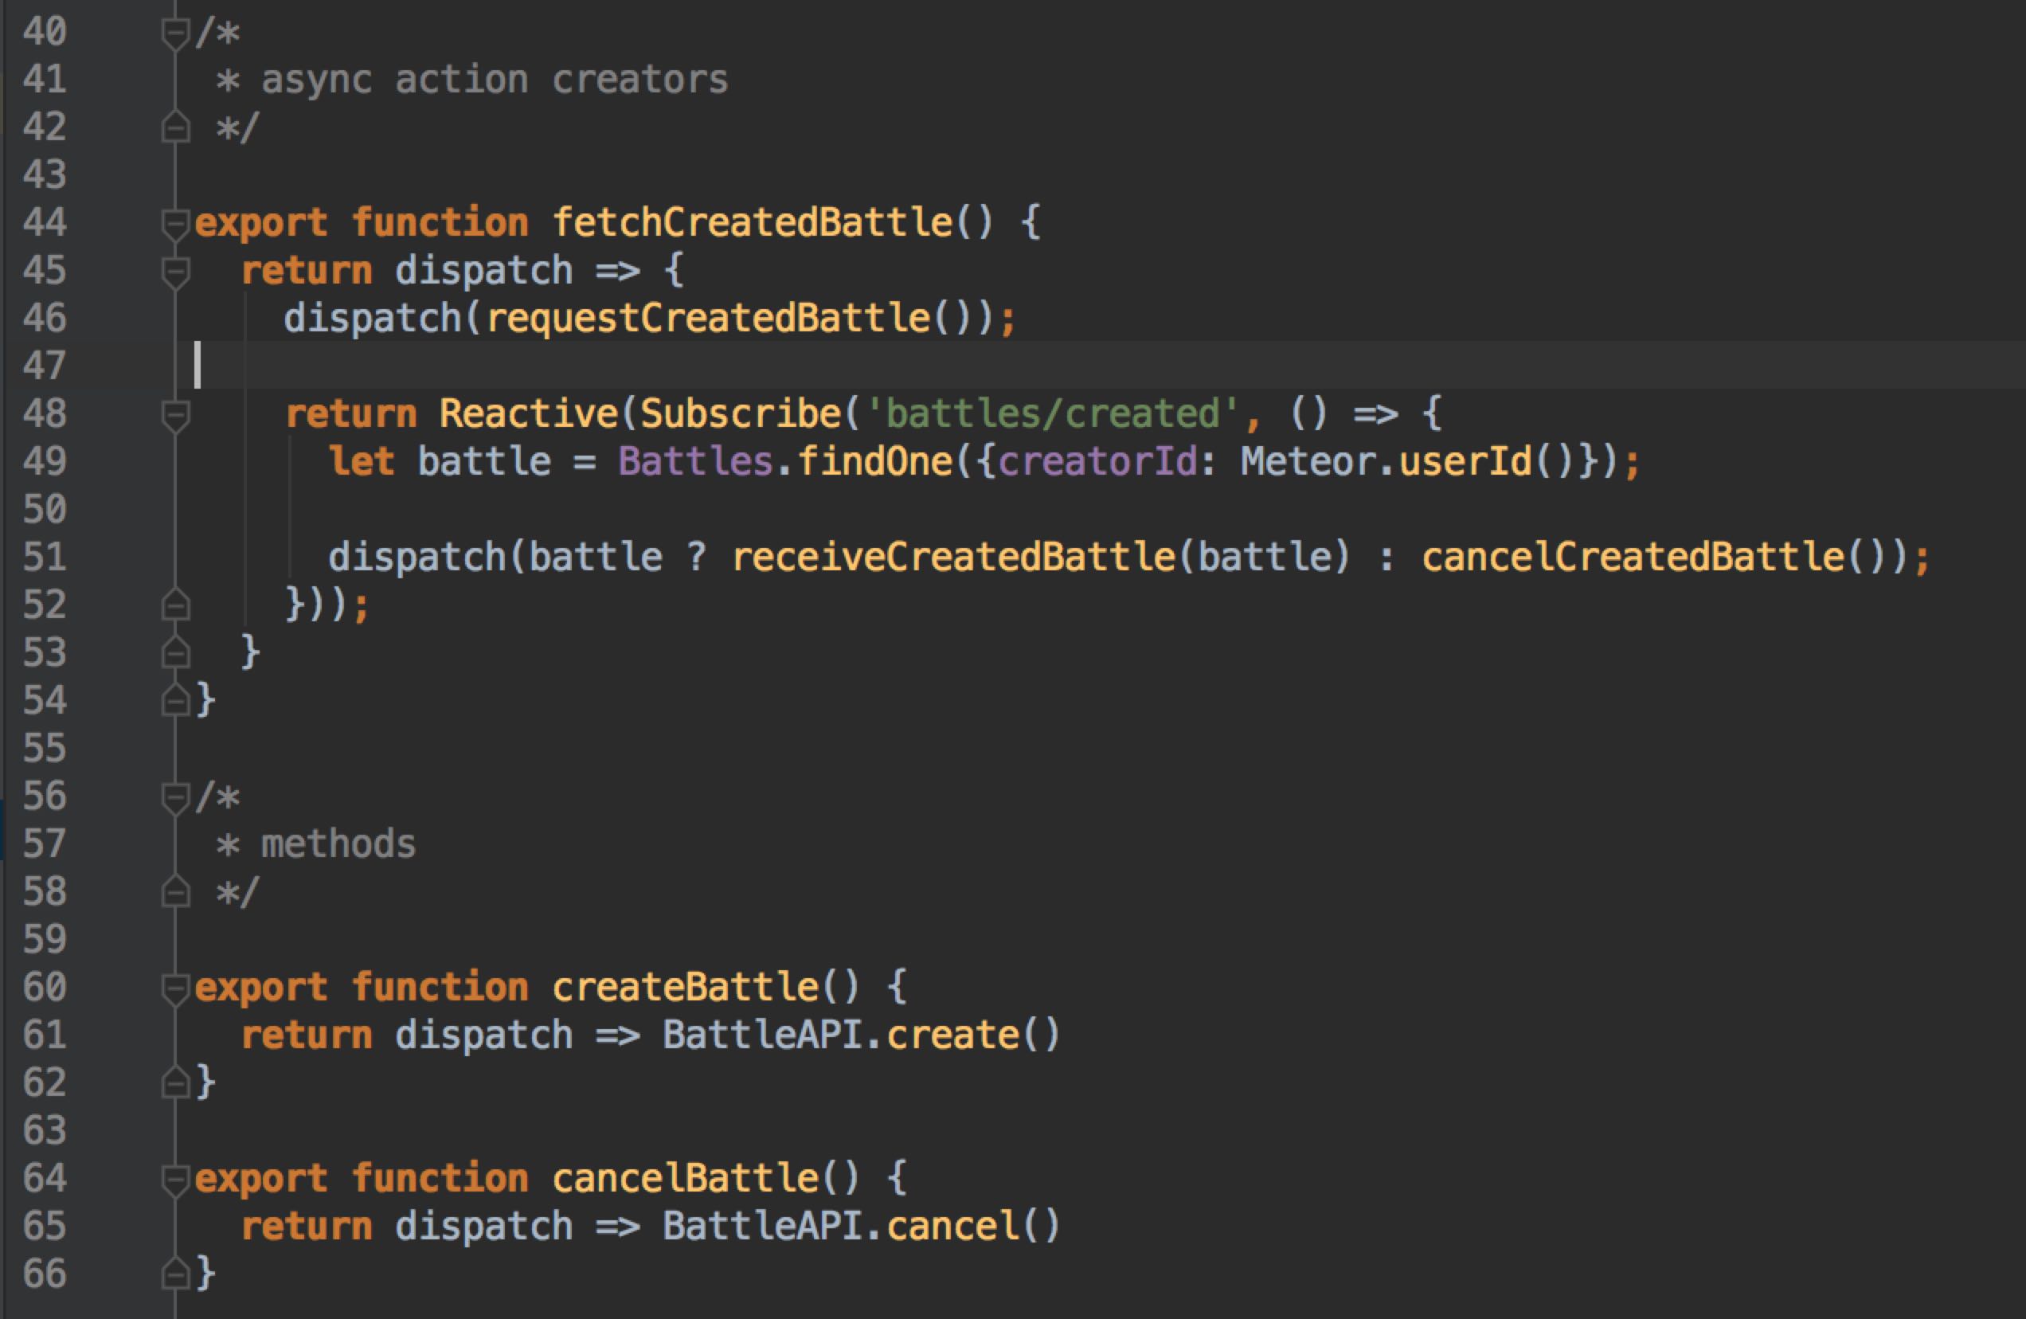Click the requestCreatedBattle call on line 46
The height and width of the screenshot is (1319, 2026).
[x=708, y=319]
